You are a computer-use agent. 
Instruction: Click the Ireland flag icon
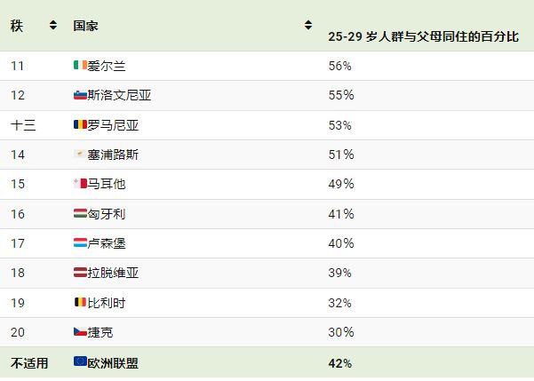[80, 65]
